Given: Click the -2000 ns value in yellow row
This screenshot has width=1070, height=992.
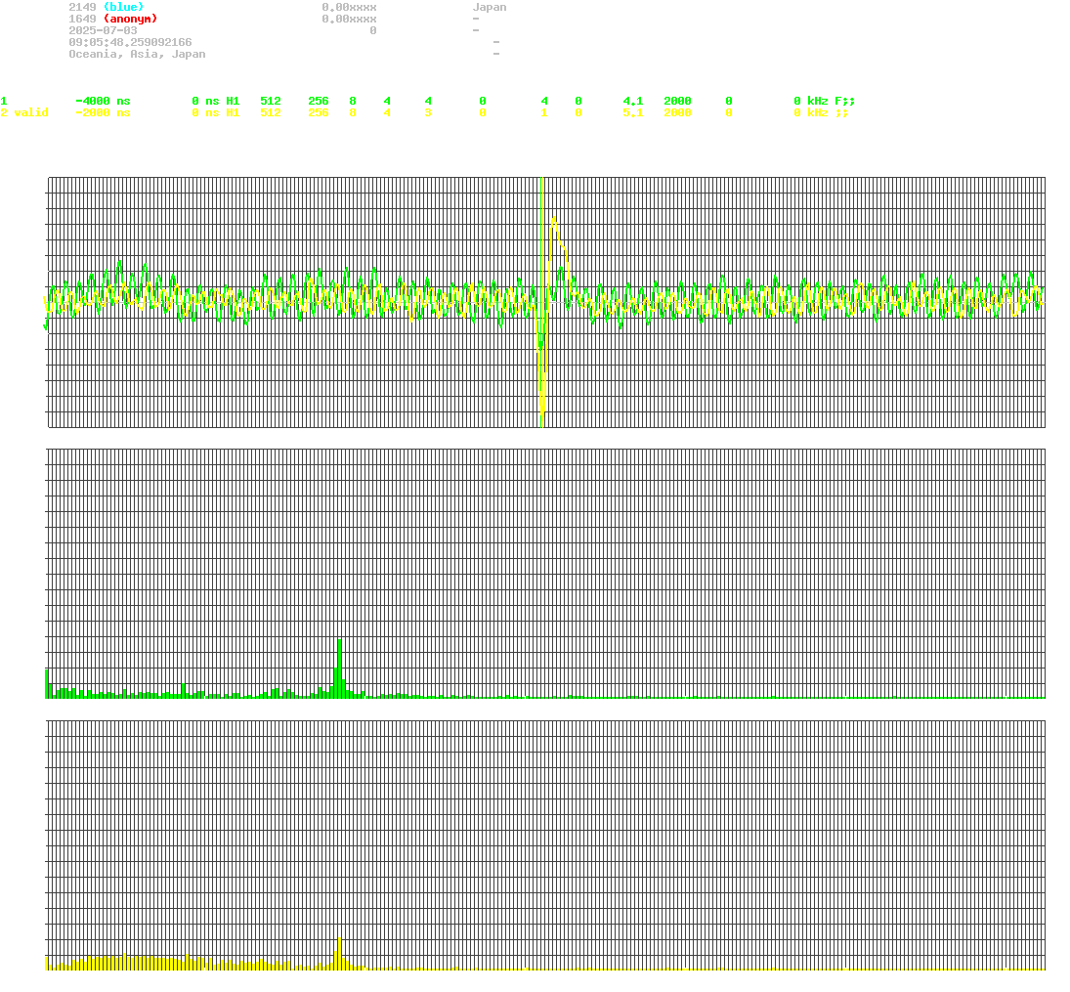Looking at the screenshot, I should 103,112.
